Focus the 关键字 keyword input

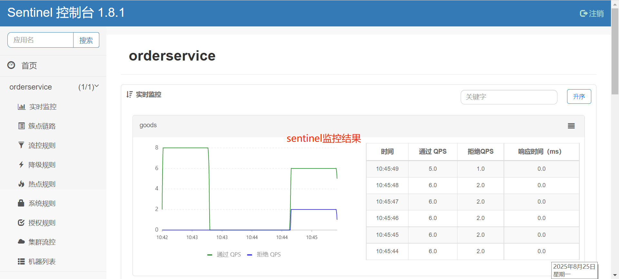pos(509,97)
